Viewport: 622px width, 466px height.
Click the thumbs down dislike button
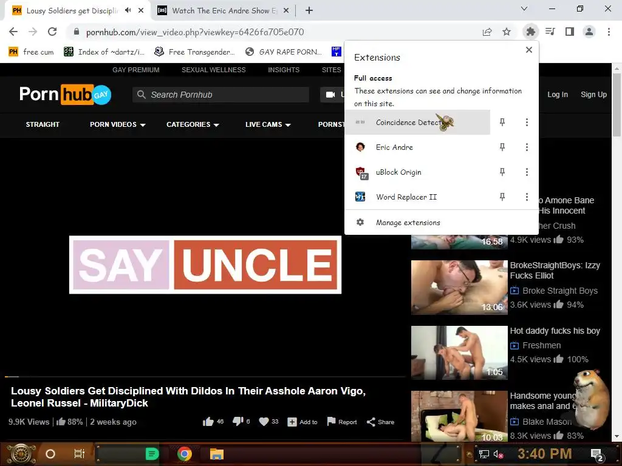pos(238,421)
